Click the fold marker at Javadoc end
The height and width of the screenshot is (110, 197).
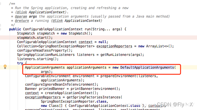(x=0, y=25)
